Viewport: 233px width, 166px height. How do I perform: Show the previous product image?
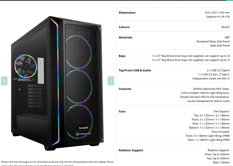click(4, 81)
